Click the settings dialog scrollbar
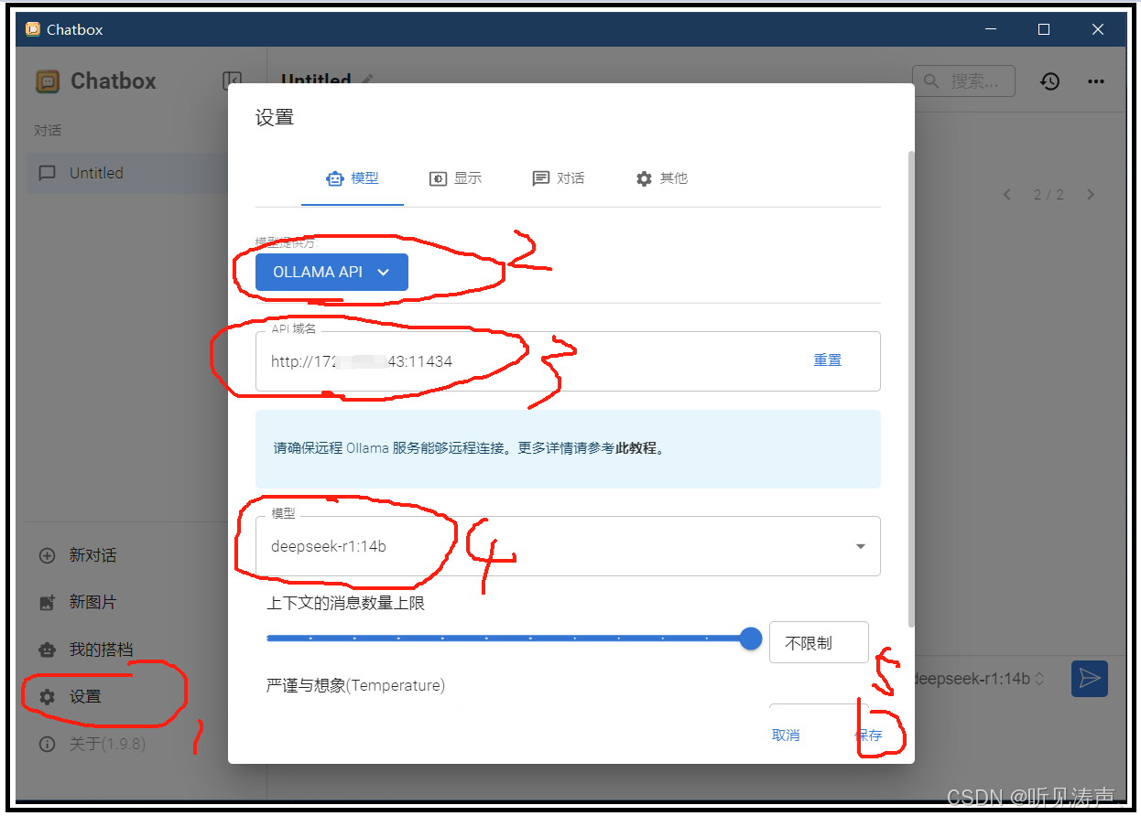Screen dimensions: 1141x816 (x=910, y=389)
